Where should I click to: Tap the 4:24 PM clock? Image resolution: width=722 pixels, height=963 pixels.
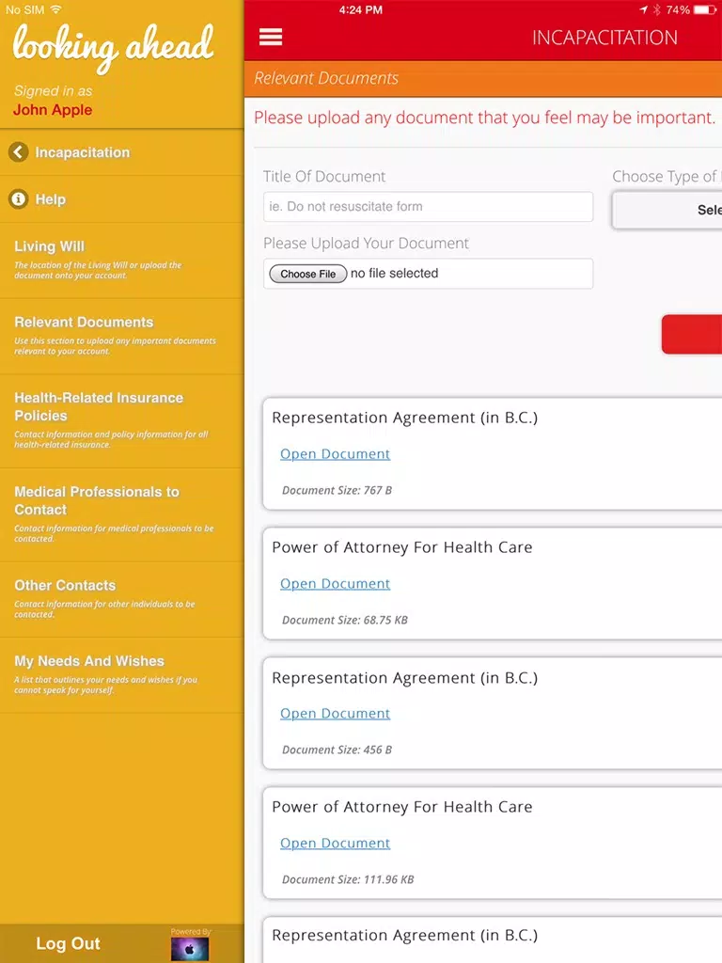coord(360,9)
